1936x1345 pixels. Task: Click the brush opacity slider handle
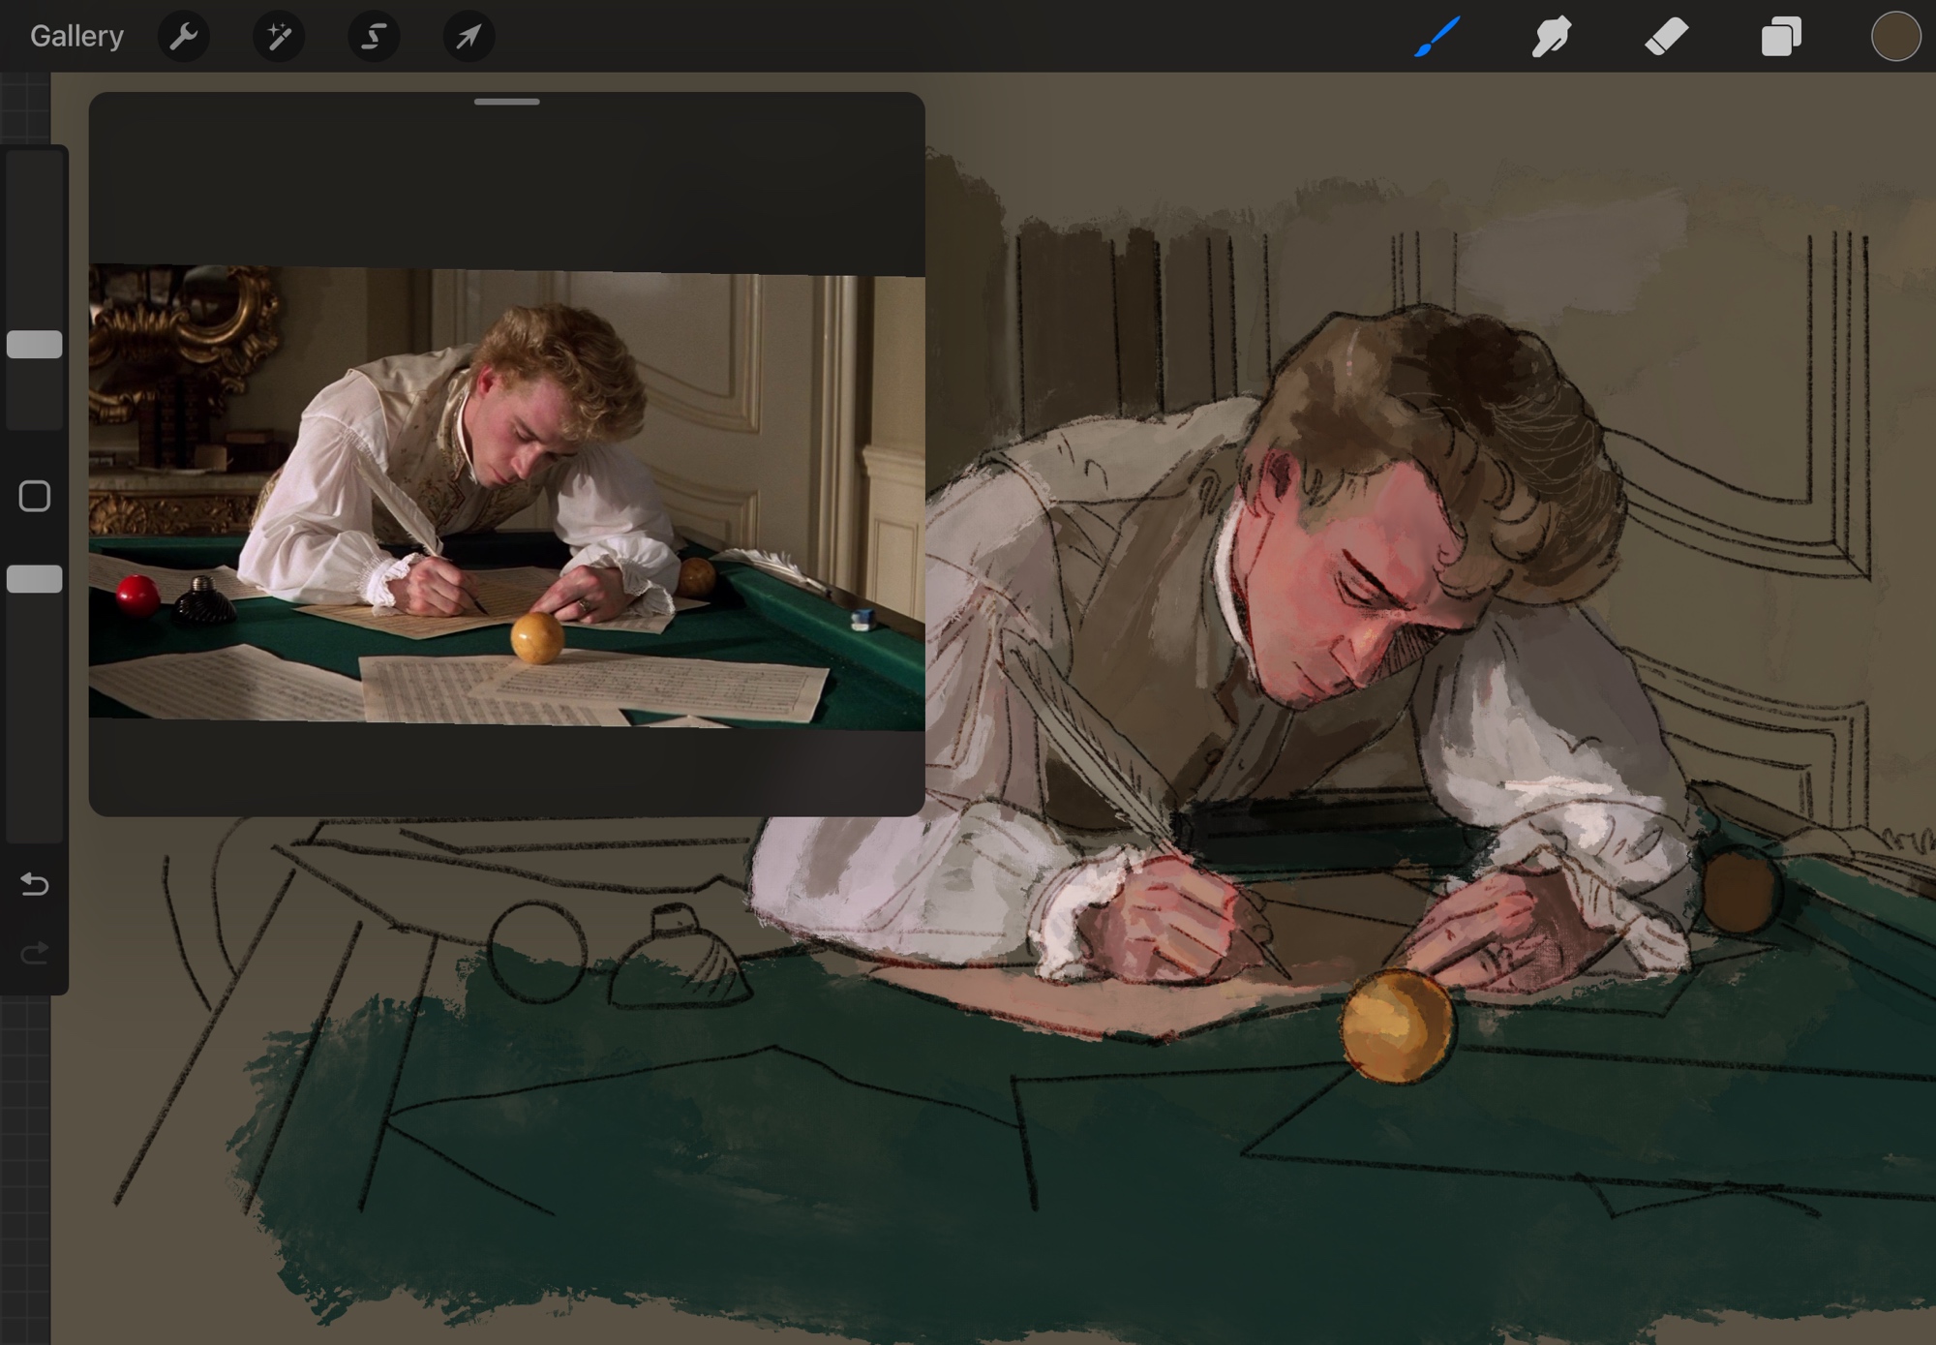[35, 579]
